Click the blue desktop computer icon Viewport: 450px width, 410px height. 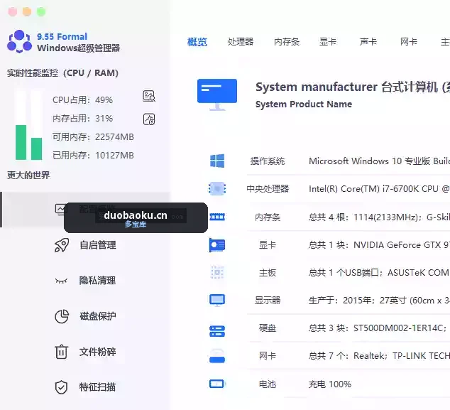(x=217, y=95)
